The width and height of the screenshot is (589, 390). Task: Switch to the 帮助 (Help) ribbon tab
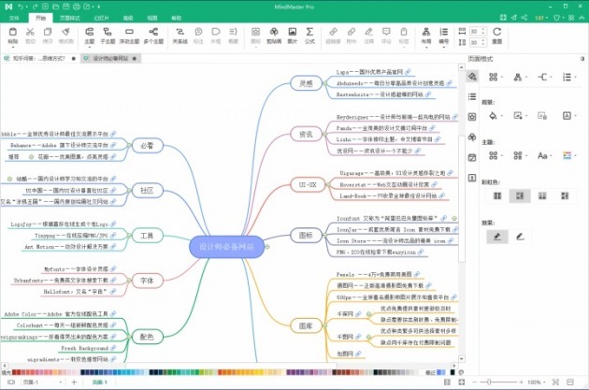176,18
